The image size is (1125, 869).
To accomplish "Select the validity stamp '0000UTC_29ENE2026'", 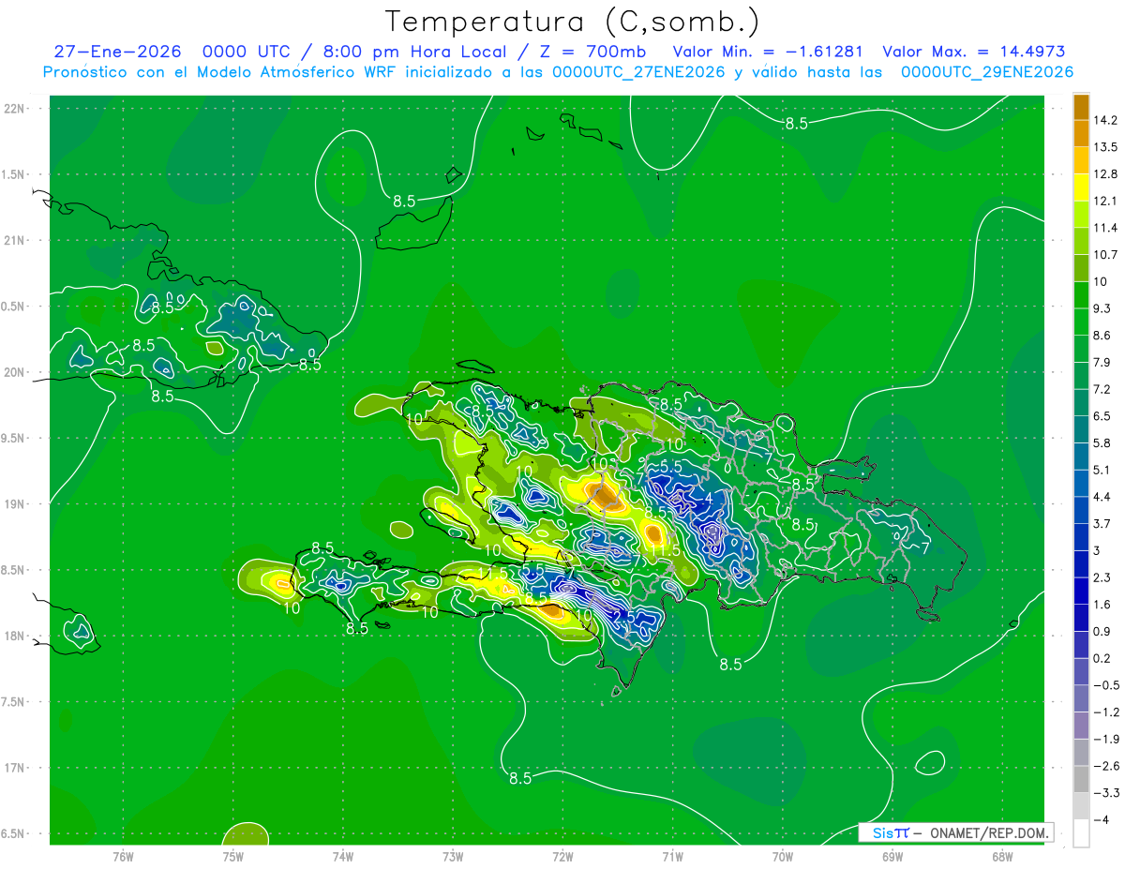I will pos(987,72).
